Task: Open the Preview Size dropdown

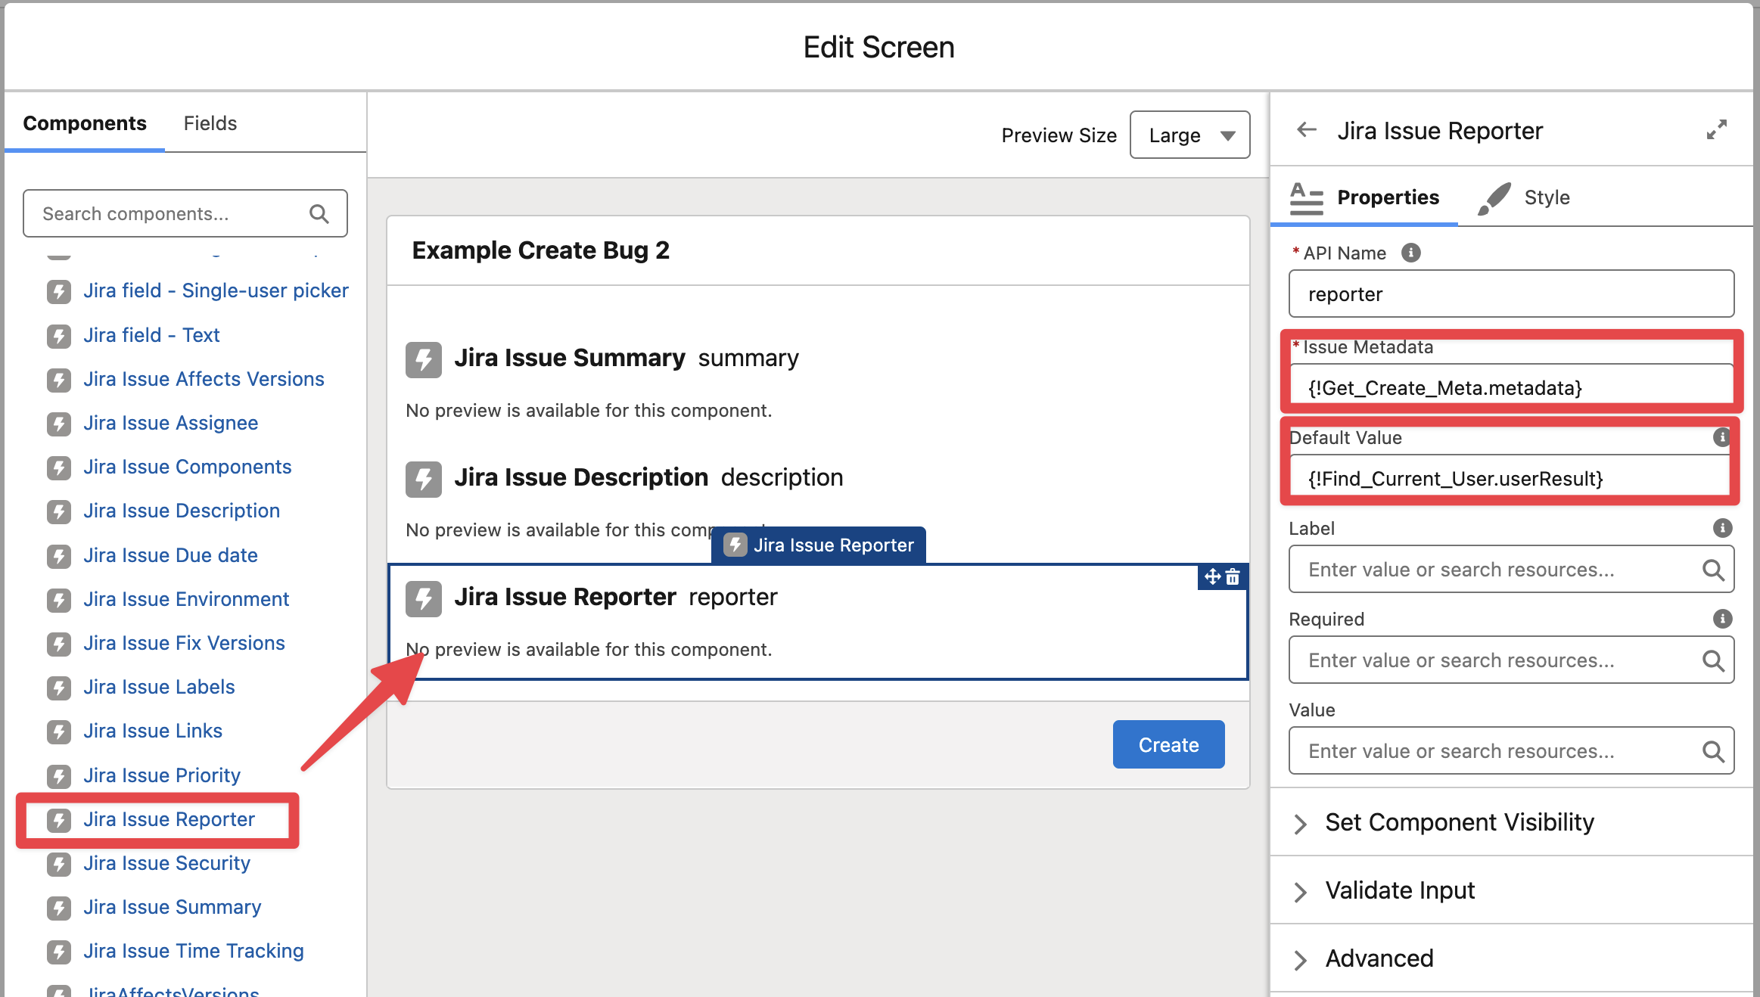Action: 1189,135
